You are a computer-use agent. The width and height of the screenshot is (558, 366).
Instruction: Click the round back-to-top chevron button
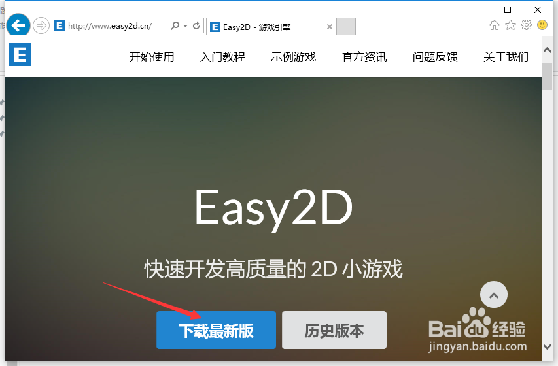pos(494,295)
